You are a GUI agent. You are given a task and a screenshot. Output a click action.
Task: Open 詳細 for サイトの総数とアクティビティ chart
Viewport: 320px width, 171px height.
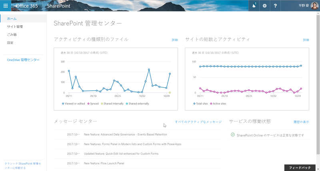coord(306,40)
